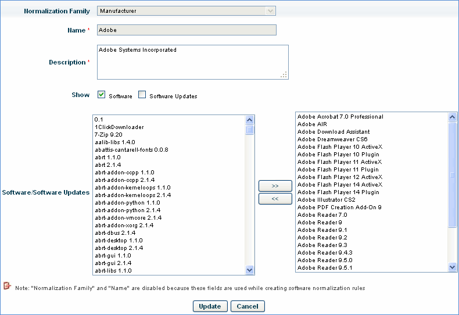Click the right list's scrollbar thumb

tap(452, 175)
